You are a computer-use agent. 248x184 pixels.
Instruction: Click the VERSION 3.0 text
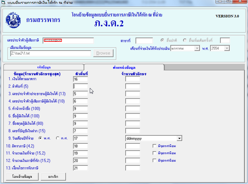tap(227, 16)
